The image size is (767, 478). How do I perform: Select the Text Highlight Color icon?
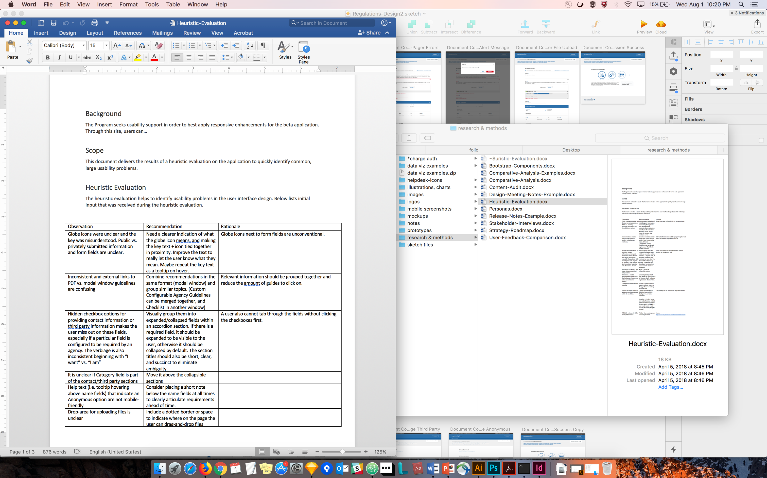[x=140, y=57]
